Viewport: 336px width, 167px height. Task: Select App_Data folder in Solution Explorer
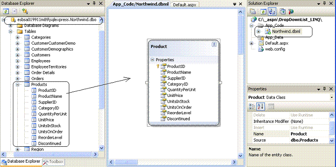tap(274, 37)
